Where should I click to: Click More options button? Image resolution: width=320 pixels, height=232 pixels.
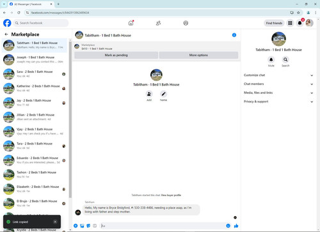198,55
